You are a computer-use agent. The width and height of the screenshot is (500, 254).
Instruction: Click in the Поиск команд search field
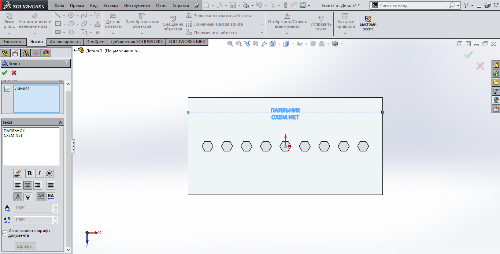(413, 5)
